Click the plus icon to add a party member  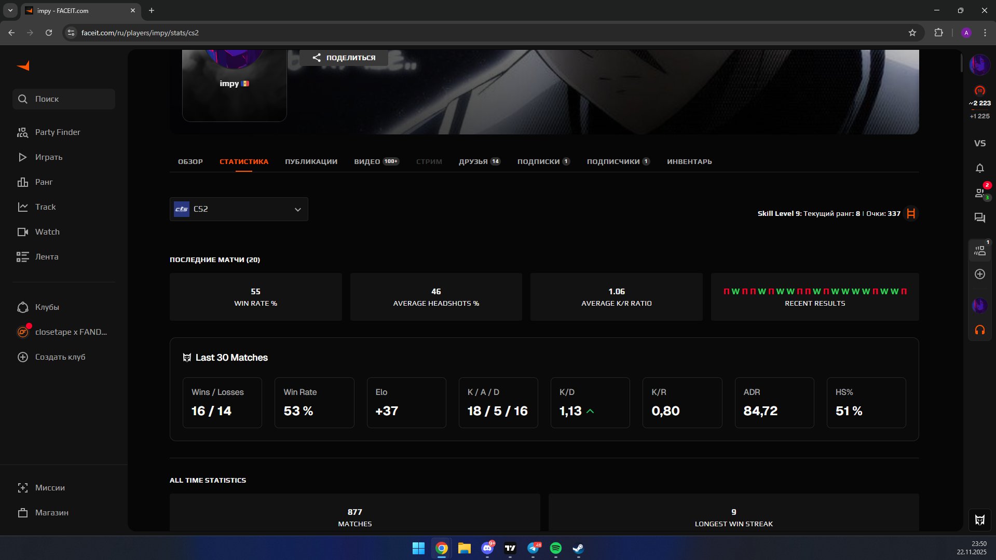click(979, 274)
